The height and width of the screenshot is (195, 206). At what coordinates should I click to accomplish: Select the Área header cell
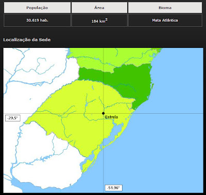point(99,8)
